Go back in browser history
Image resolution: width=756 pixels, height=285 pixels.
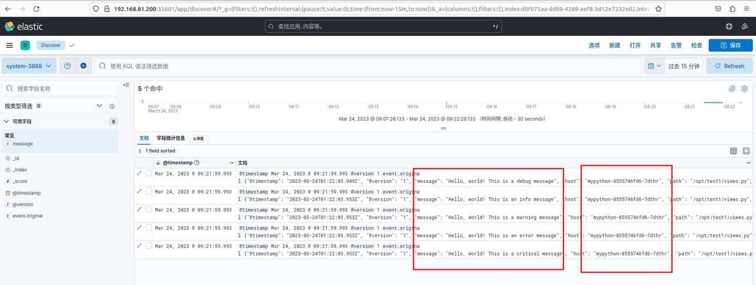coord(8,9)
